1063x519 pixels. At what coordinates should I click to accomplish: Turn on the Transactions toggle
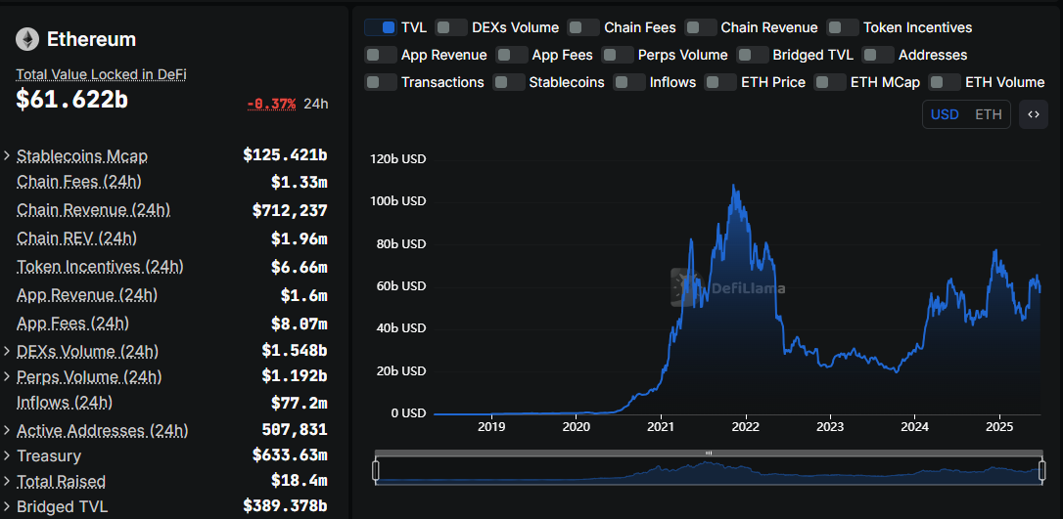pyautogui.click(x=381, y=82)
